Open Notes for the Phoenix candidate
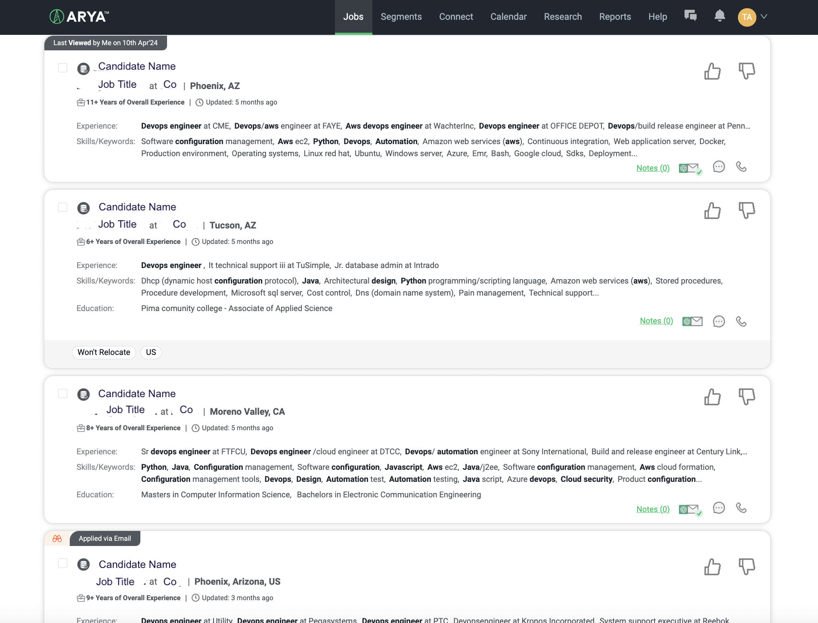Screen dimensions: 818x623 [652, 168]
